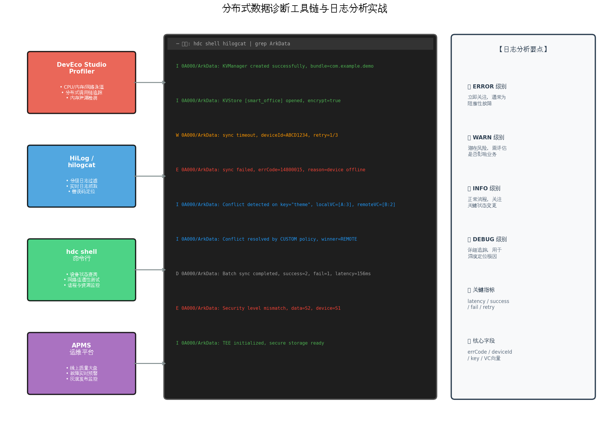Select error log 'sync failed, errCode=14800015'
The height and width of the screenshot is (433, 609).
point(271,170)
